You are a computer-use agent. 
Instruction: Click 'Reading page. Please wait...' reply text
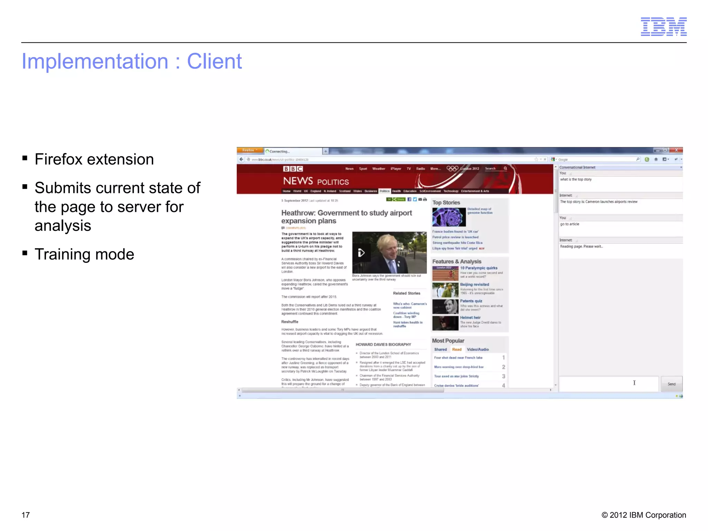coord(581,246)
